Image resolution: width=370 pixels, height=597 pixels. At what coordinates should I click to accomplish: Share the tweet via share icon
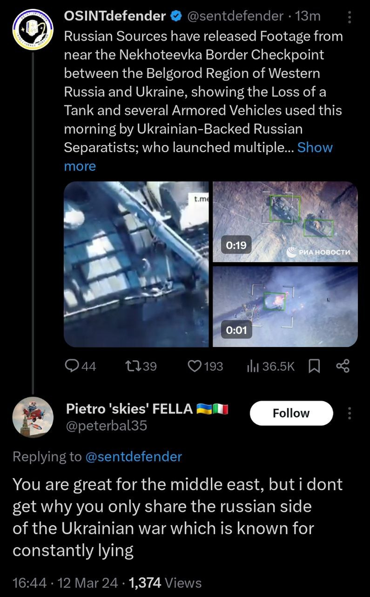click(343, 366)
